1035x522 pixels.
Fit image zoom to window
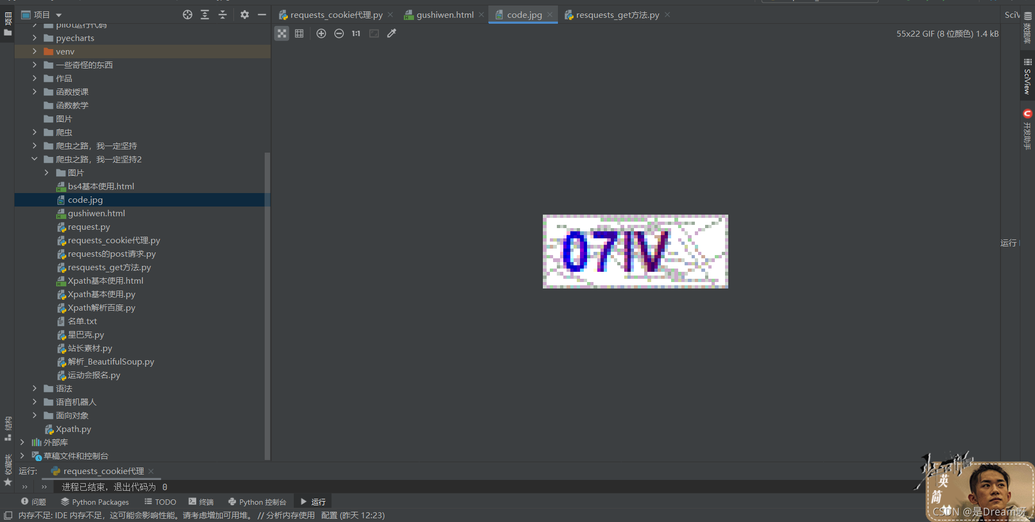pyautogui.click(x=374, y=33)
